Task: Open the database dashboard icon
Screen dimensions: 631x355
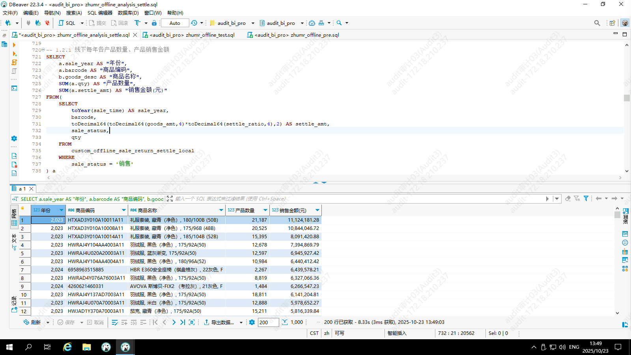Action: click(x=312, y=23)
